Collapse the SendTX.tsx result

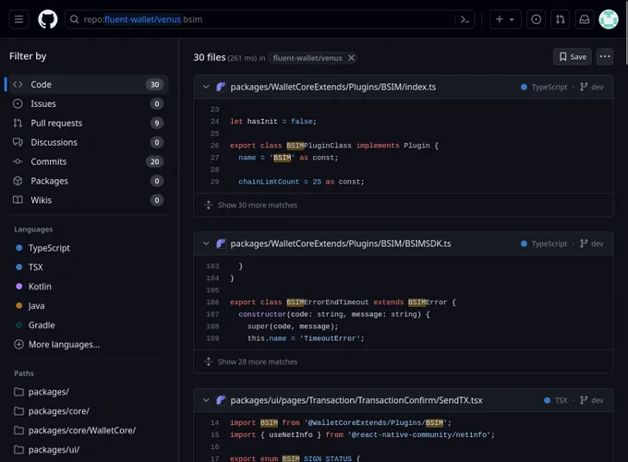tap(206, 400)
